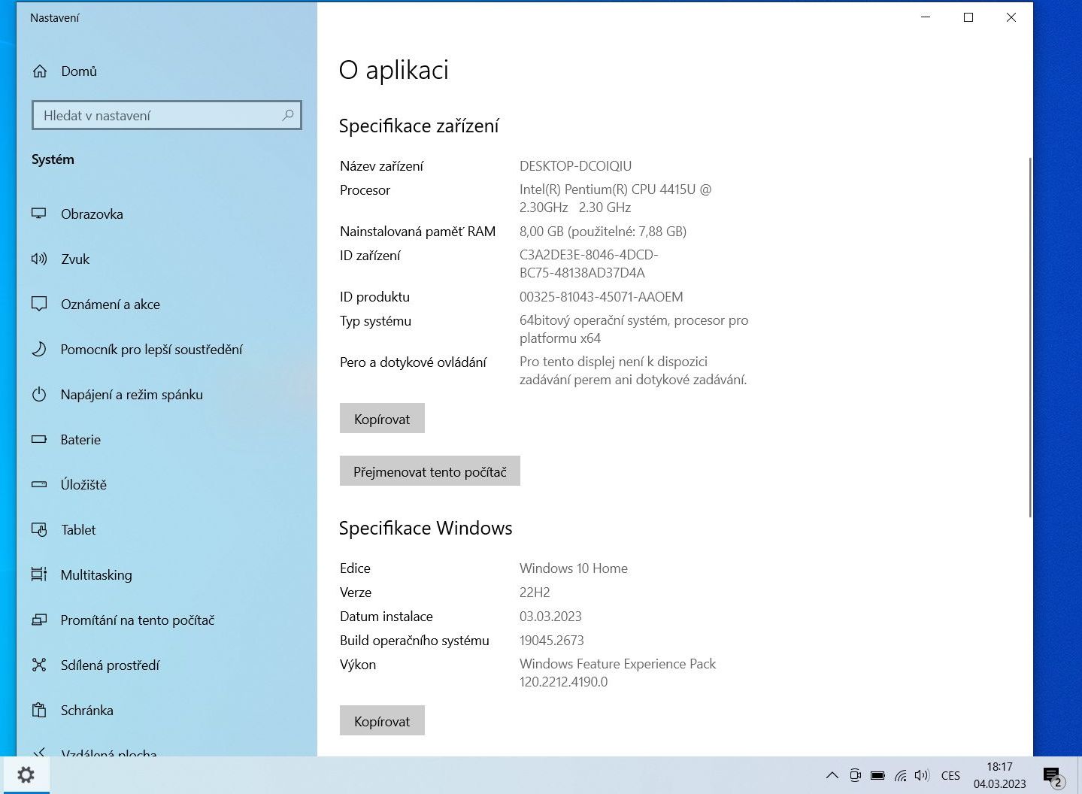Image resolution: width=1082 pixels, height=794 pixels.
Task: Click the Promítání na tento počítač icon
Action: click(x=39, y=620)
